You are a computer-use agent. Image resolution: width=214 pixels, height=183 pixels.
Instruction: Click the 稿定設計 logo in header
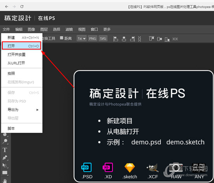18,18
